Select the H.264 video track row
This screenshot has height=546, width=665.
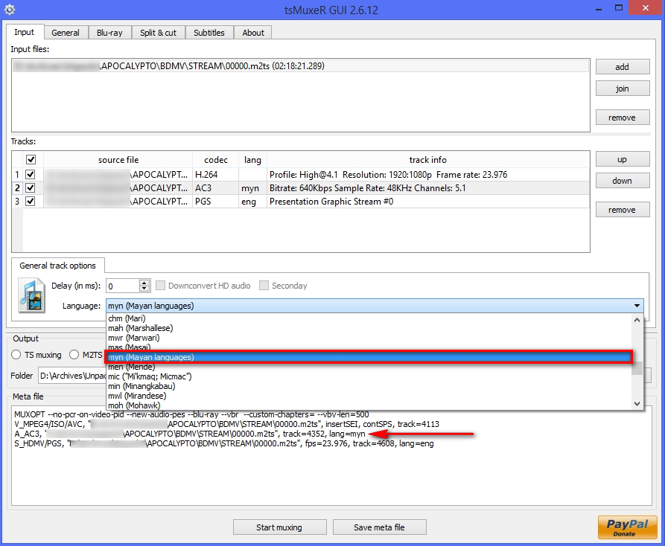300,175
